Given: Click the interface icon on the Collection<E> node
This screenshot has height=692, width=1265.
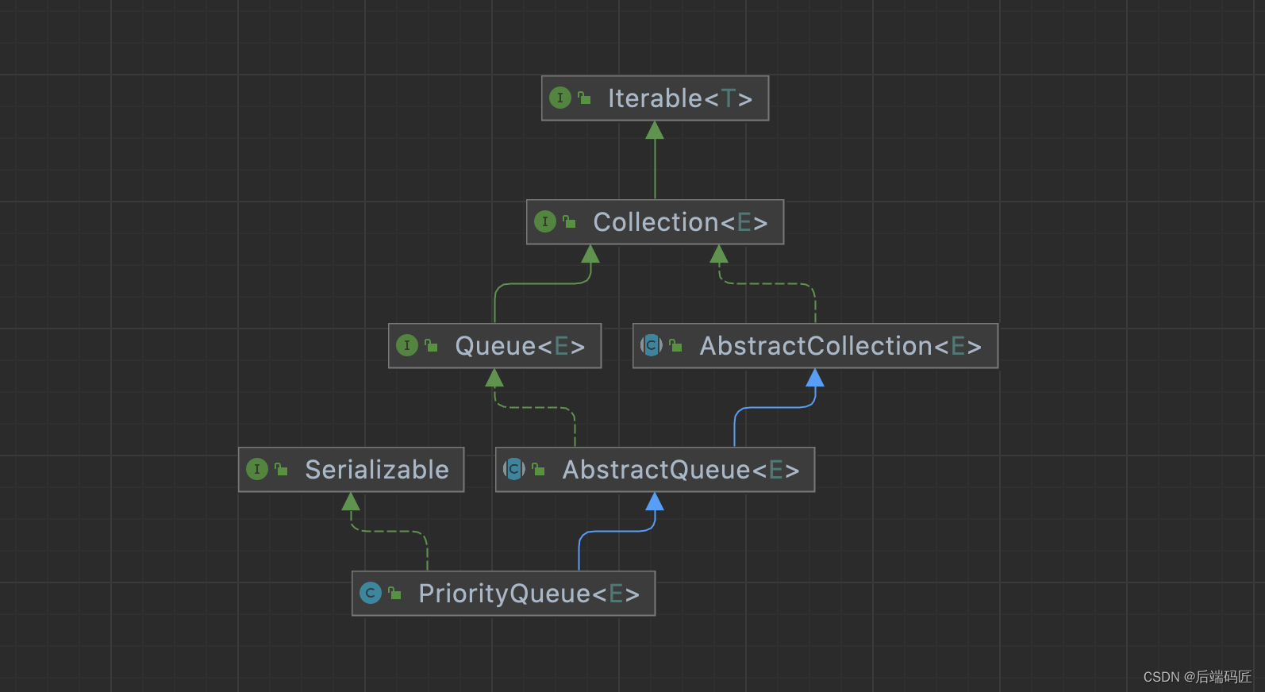Looking at the screenshot, I should click(545, 221).
